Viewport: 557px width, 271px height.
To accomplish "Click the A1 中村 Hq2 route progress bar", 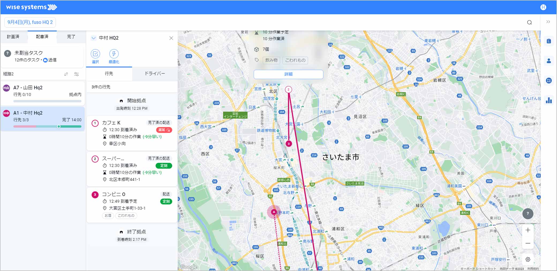I will point(47,126).
